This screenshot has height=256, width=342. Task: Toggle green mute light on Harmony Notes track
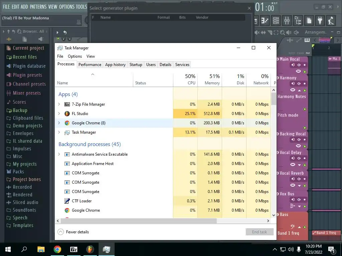click(305, 109)
